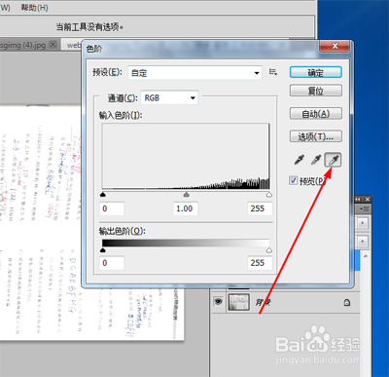Open the preset options menu icon
The width and height of the screenshot is (389, 377).
(x=273, y=72)
